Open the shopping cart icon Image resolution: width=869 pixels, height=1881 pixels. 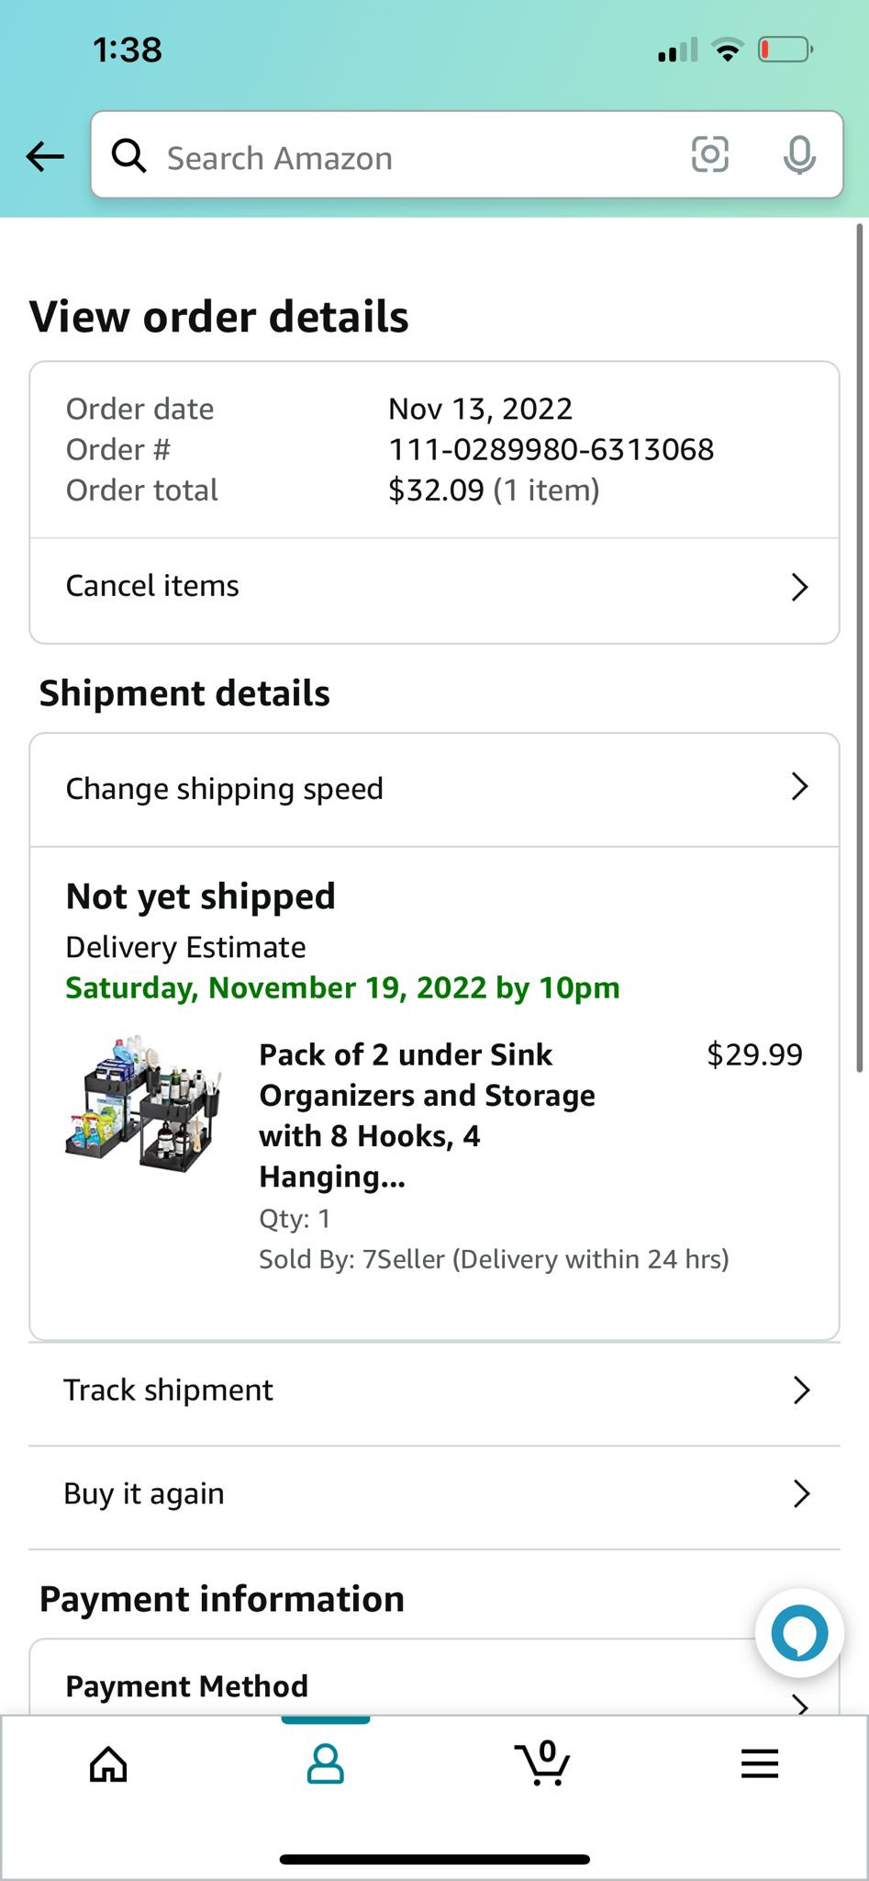point(542,1763)
